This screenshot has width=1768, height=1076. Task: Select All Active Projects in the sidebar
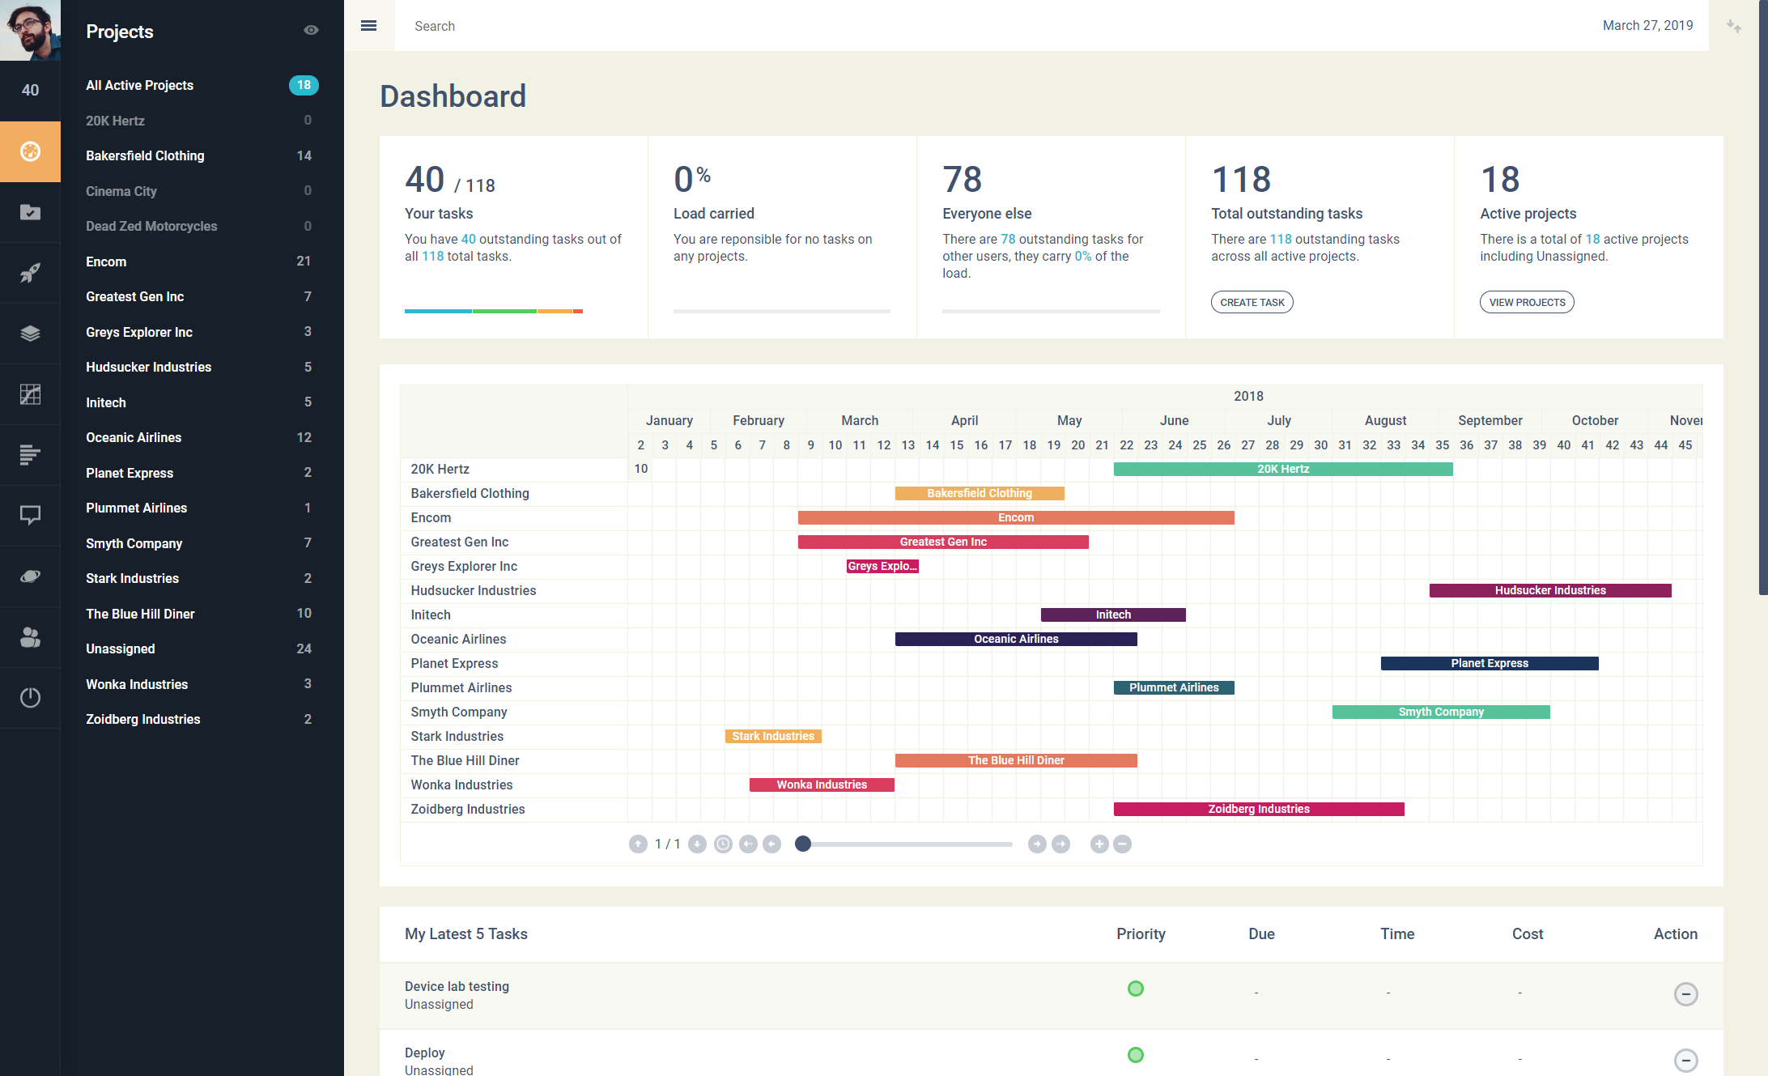pos(139,85)
